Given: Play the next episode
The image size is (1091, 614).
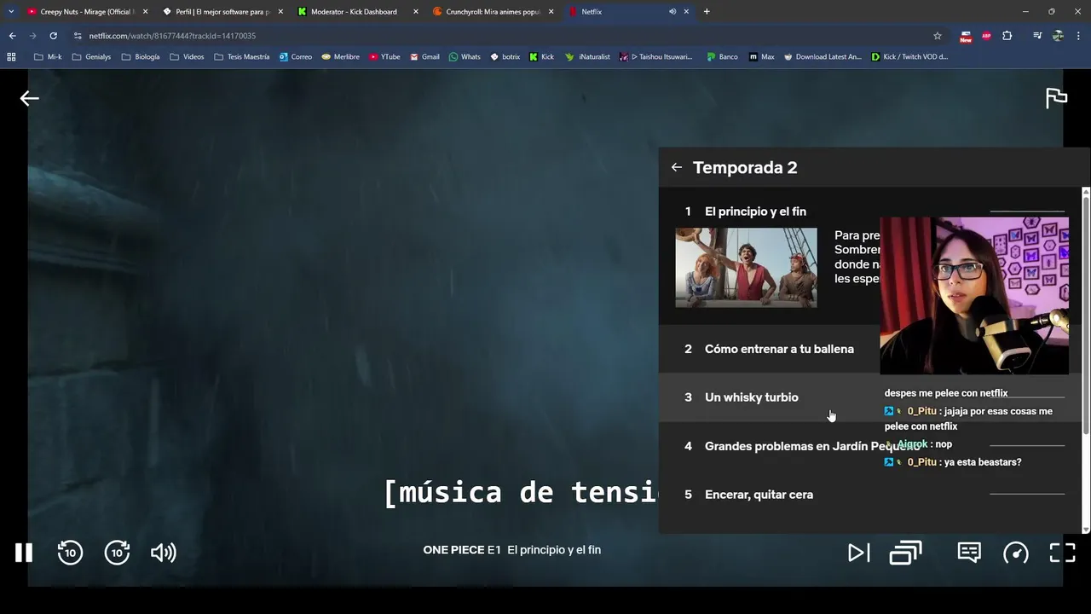Looking at the screenshot, I should 858,553.
